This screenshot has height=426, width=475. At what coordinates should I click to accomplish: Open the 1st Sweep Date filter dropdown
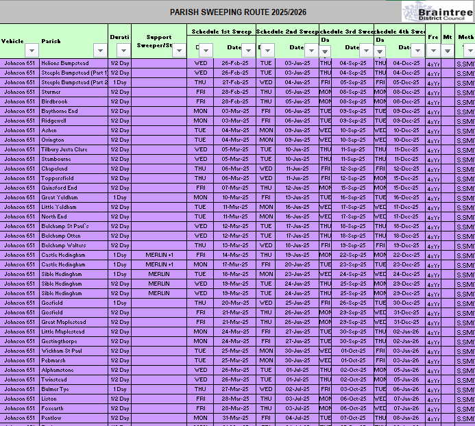click(x=248, y=50)
